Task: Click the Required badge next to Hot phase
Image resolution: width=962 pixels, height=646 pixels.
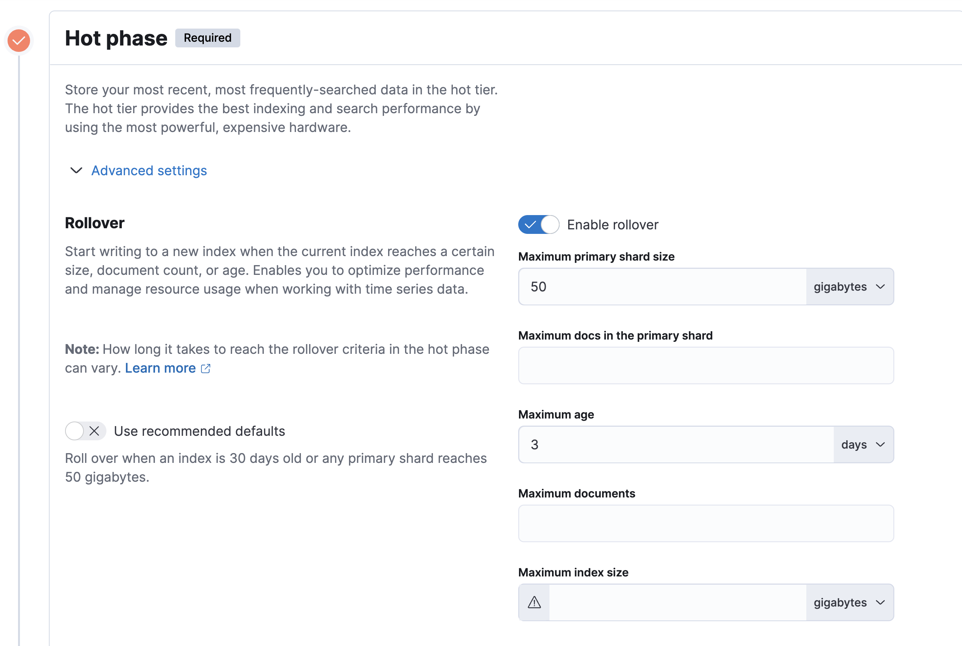Action: pos(207,38)
